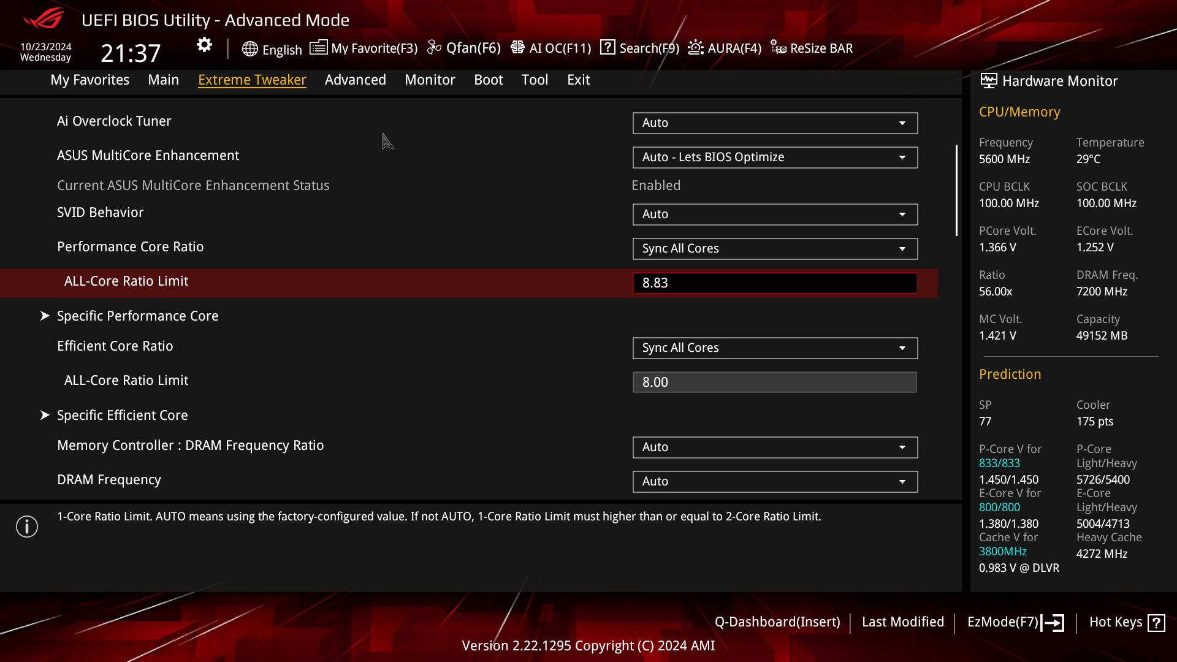Click the Hot Keys question mark icon
Image resolution: width=1177 pixels, height=662 pixels.
tap(1156, 623)
